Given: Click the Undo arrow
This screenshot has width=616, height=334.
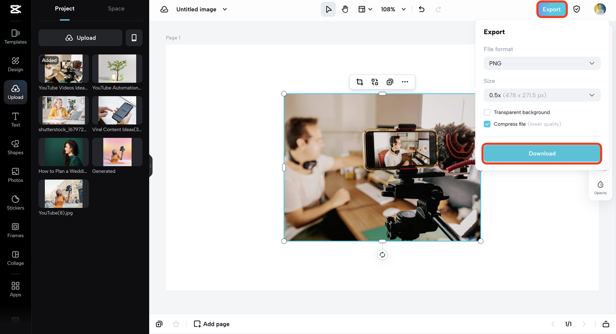Looking at the screenshot, I should click(421, 9).
